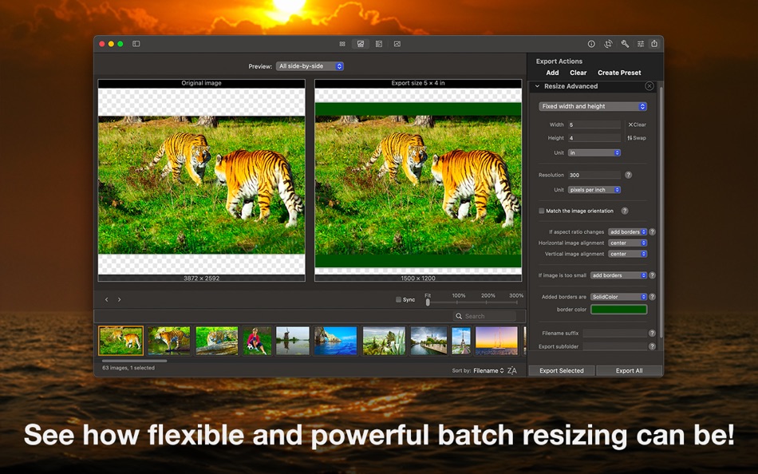Viewport: 758px width, 474px height.
Task: Open help for If aspect ratio changes
Action: click(652, 232)
